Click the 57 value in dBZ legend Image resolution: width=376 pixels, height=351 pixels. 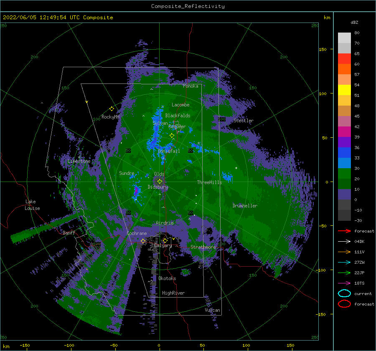click(x=357, y=75)
